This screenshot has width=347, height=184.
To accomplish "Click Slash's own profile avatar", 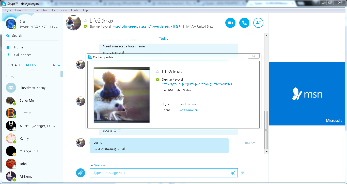I will tap(11, 24).
